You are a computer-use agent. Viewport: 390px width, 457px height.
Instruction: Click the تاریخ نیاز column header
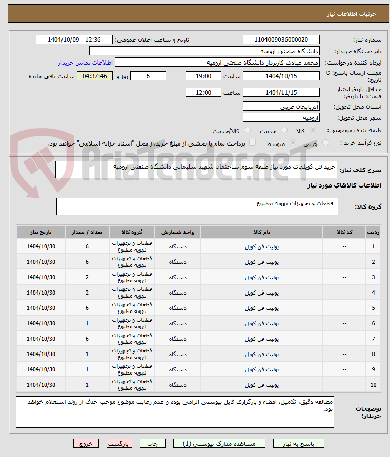[41, 232]
